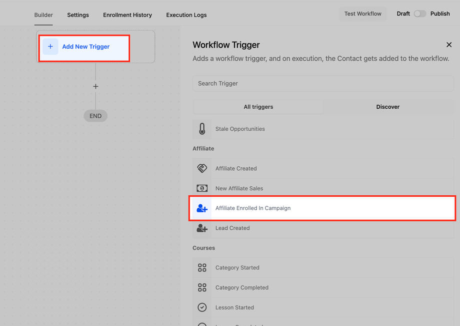Image resolution: width=460 pixels, height=326 pixels.
Task: Open the Settings tab
Action: point(78,15)
